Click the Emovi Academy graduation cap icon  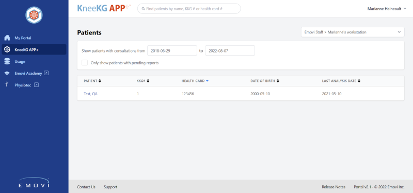pos(7,74)
